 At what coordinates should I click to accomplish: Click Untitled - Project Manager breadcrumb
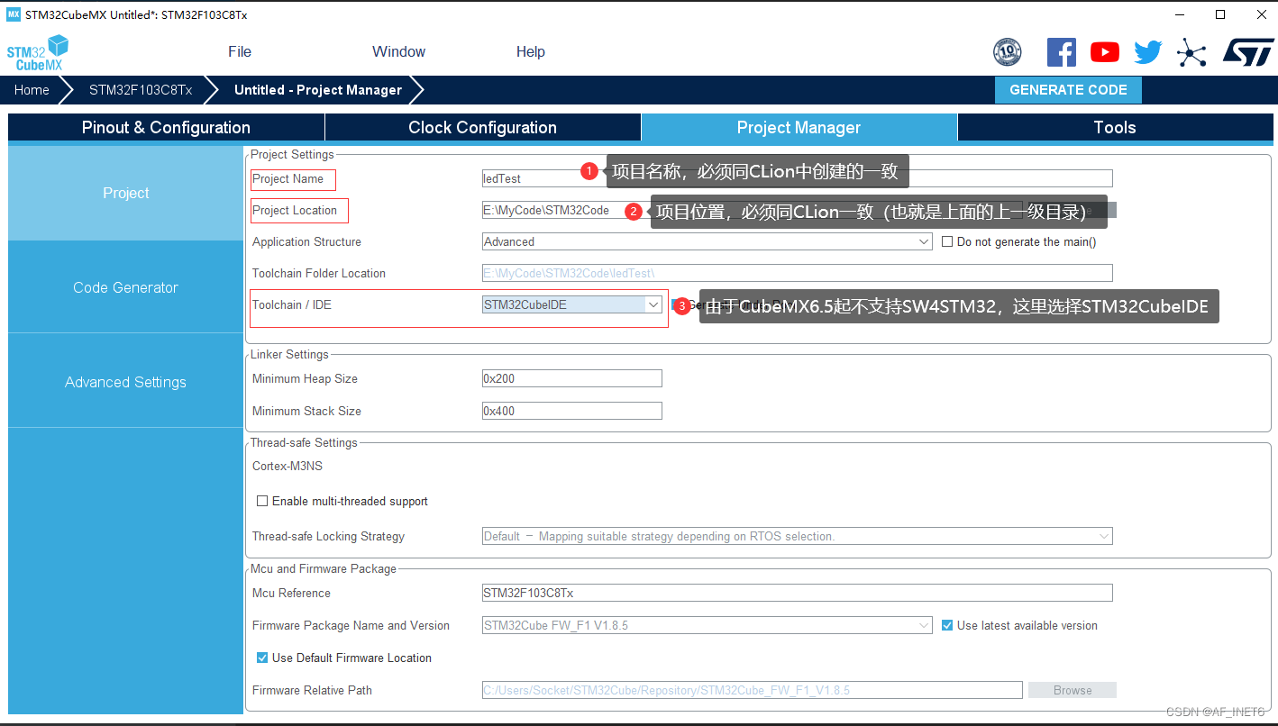click(x=318, y=89)
